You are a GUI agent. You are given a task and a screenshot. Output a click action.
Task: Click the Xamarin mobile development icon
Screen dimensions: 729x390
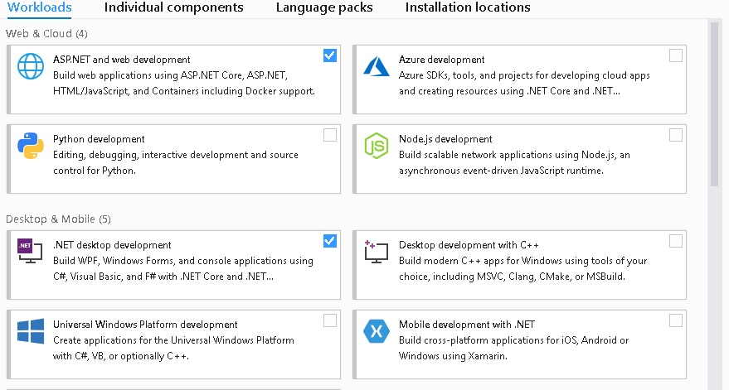click(377, 331)
